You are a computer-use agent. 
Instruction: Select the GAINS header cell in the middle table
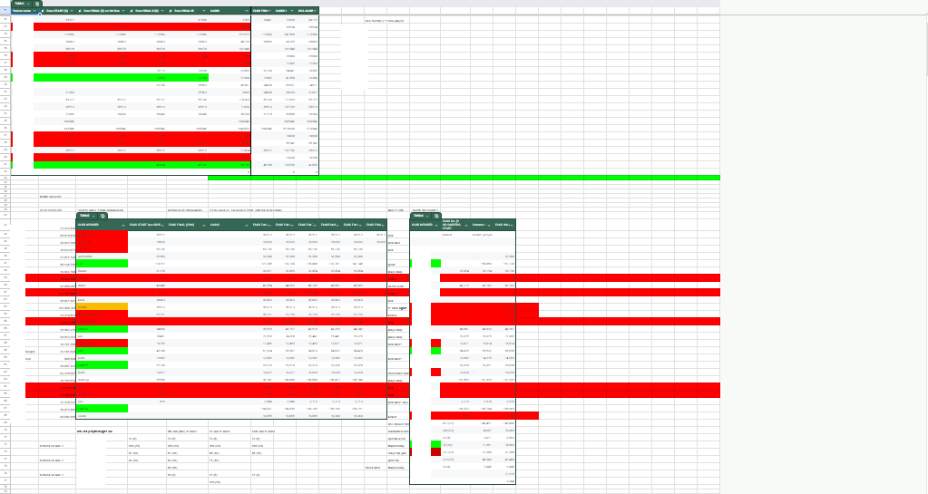click(229, 225)
